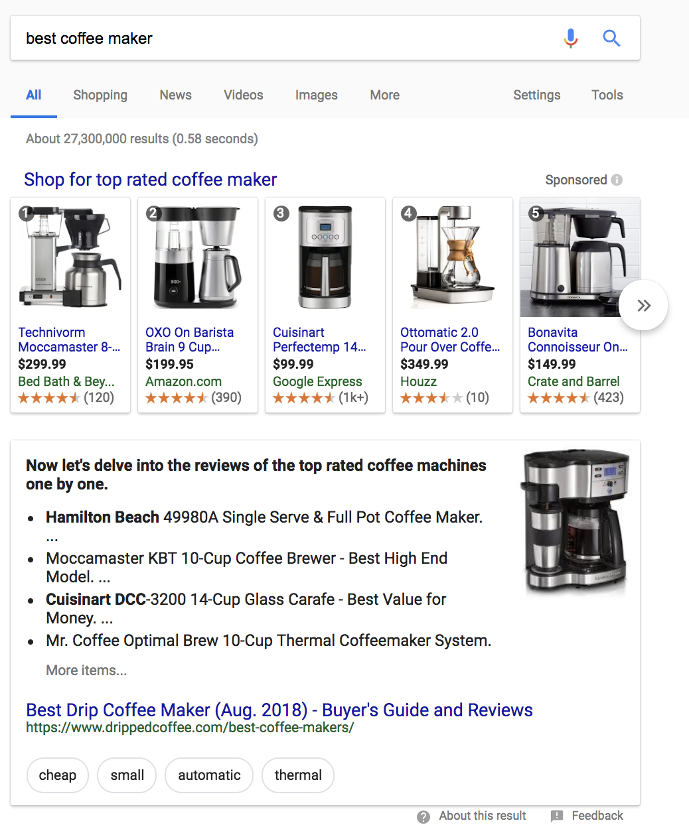Viewport: 689px width, 837px height.
Task: Open the Tools search options
Action: (607, 95)
